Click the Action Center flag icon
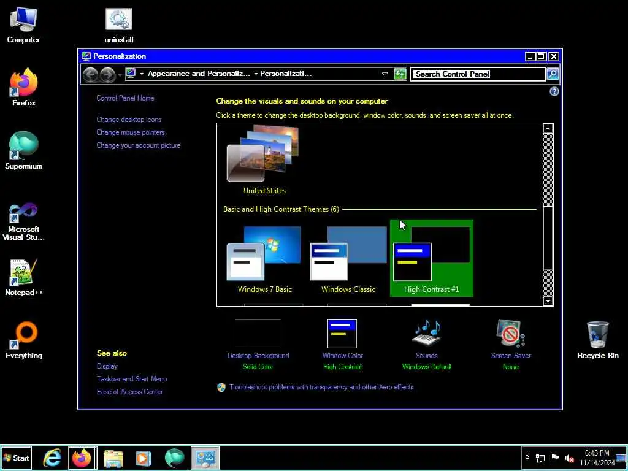Screen dimensions: 628x471 (554, 458)
